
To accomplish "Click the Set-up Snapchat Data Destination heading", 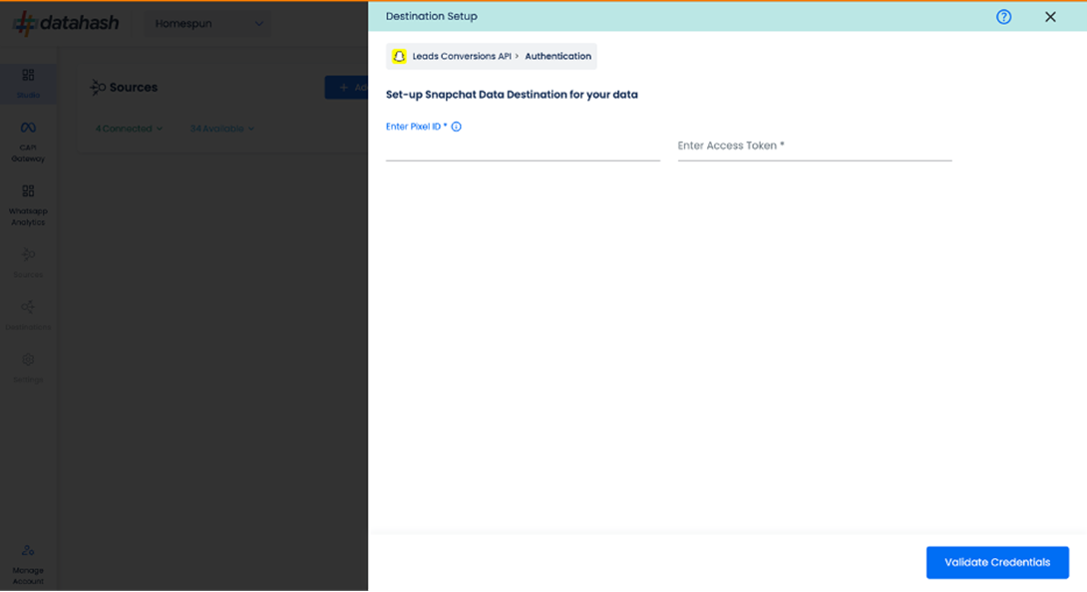I will tap(512, 95).
